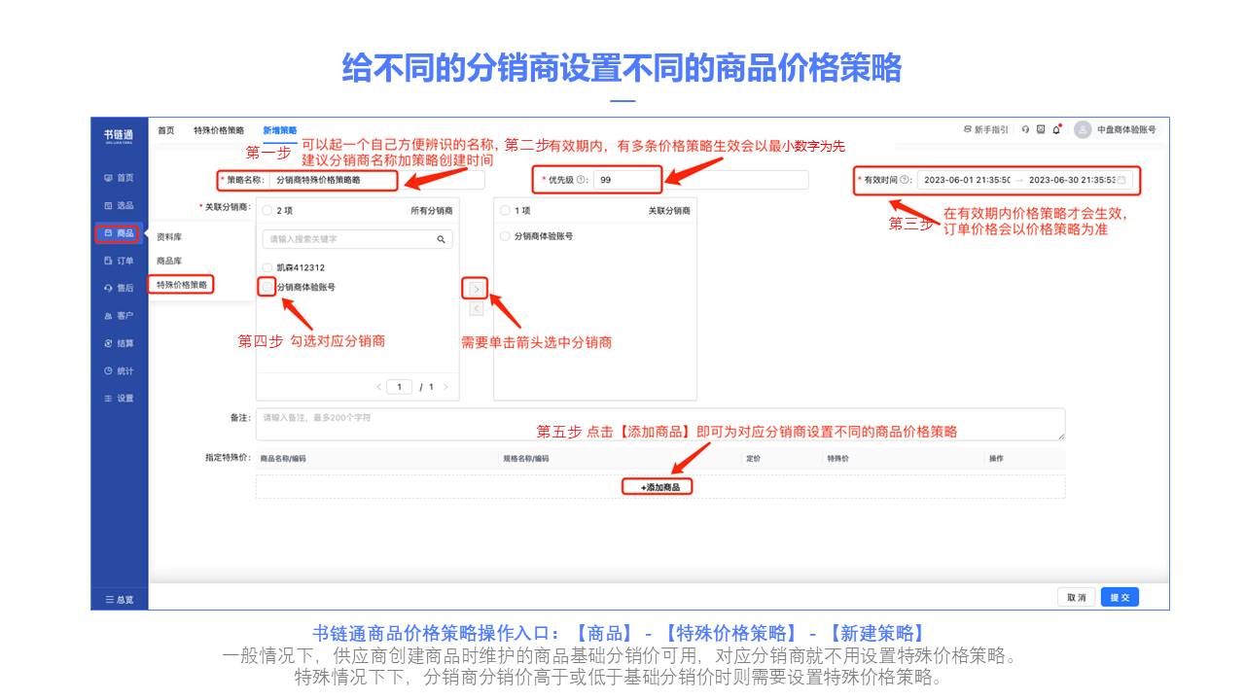Click the start date 2023-06-01 field

point(967,180)
